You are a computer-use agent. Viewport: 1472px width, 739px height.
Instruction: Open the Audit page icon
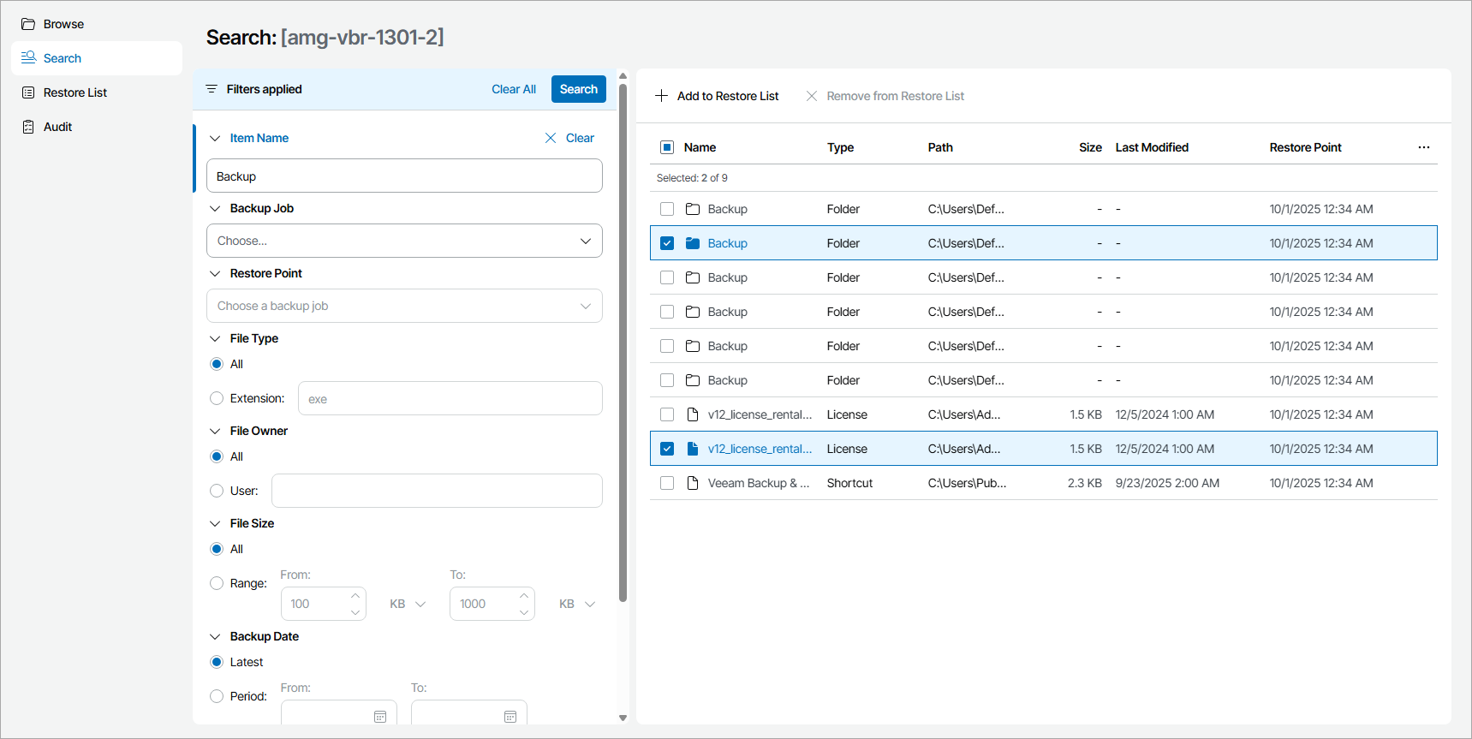(28, 127)
